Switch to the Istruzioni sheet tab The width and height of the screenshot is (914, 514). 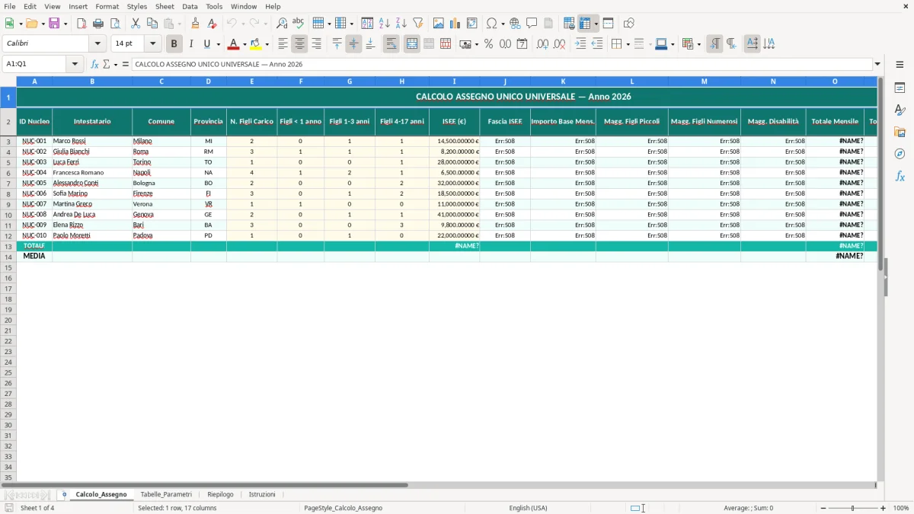(262, 494)
